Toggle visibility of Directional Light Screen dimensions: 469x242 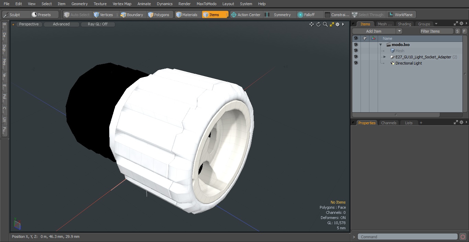(356, 63)
